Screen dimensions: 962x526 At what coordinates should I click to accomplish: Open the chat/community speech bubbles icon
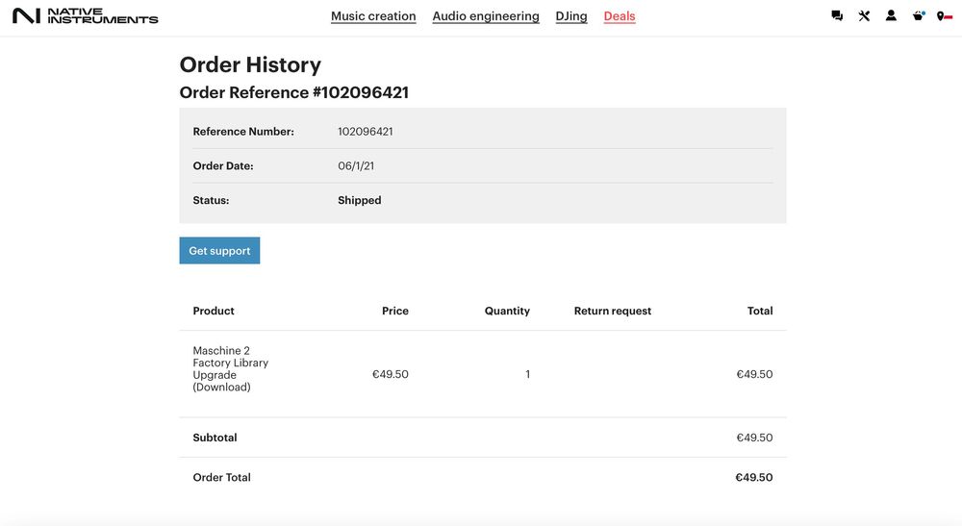click(837, 16)
